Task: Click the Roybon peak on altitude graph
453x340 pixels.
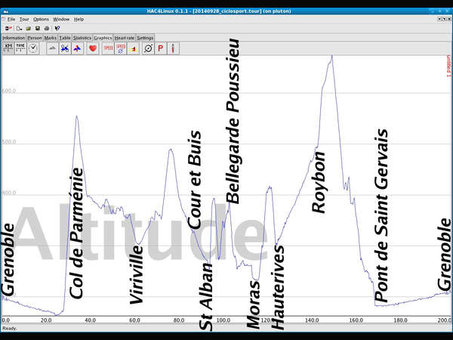Action: point(331,57)
